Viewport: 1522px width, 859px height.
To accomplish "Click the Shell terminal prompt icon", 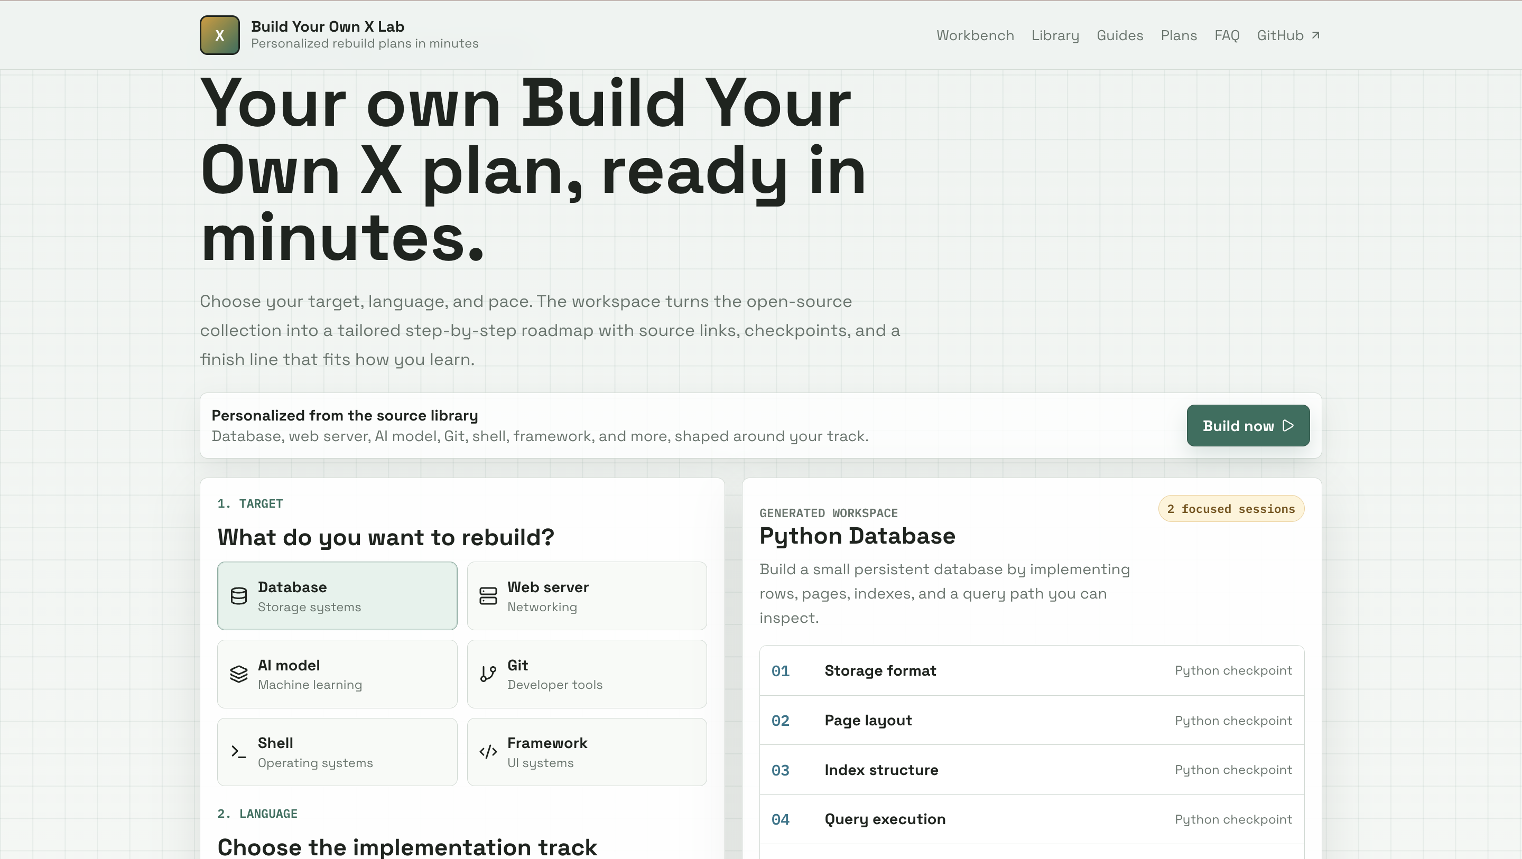I will point(238,751).
